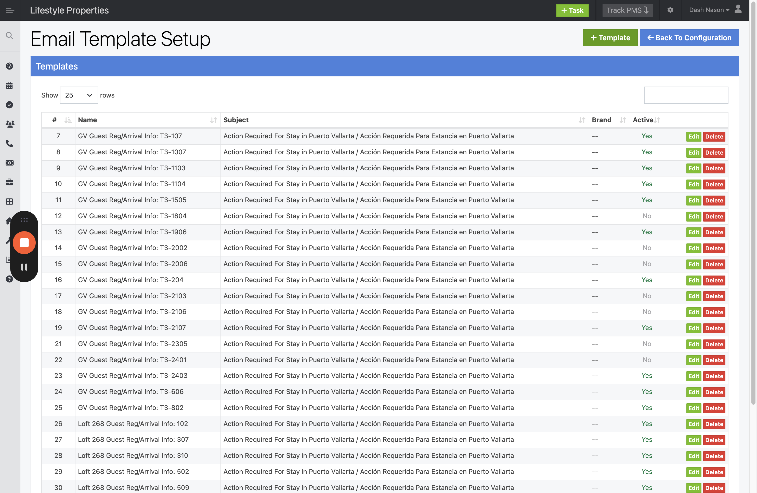
Task: Open the checkmark tasks icon in sidebar
Action: pos(9,105)
